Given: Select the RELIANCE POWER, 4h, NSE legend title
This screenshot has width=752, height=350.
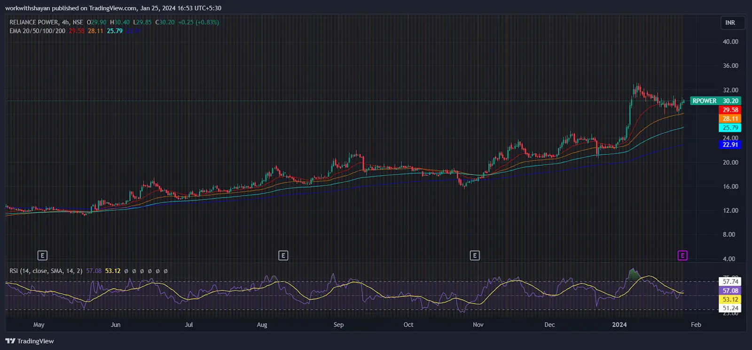Looking at the screenshot, I should point(46,22).
